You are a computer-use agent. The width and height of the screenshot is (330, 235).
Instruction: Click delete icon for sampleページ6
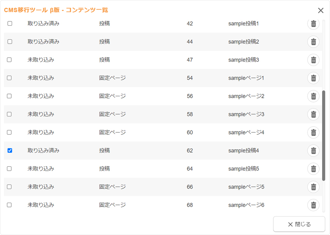[x=313, y=205]
